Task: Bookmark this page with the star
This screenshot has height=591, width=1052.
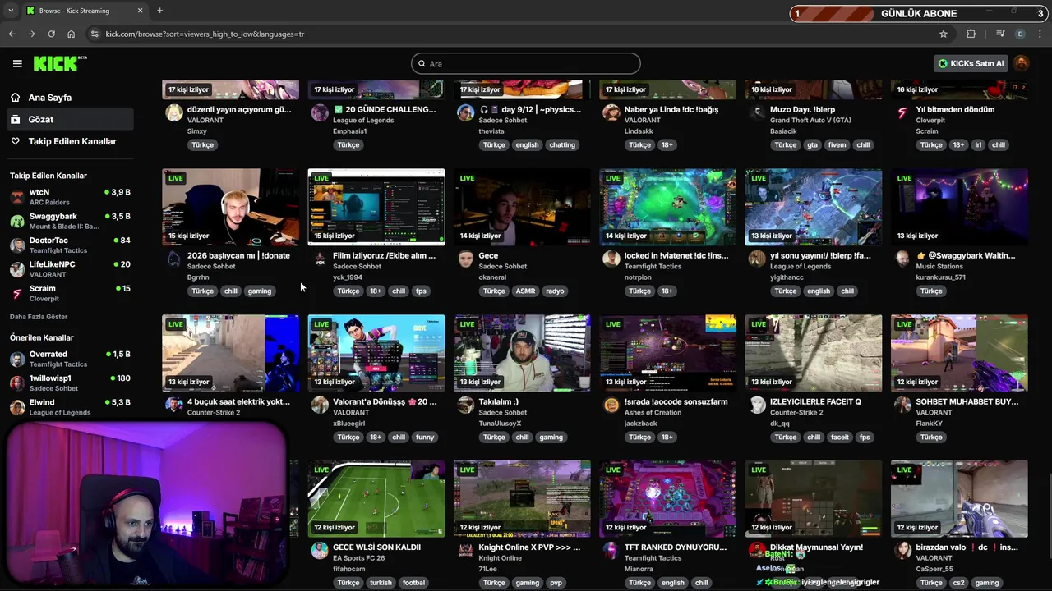Action: click(x=944, y=34)
